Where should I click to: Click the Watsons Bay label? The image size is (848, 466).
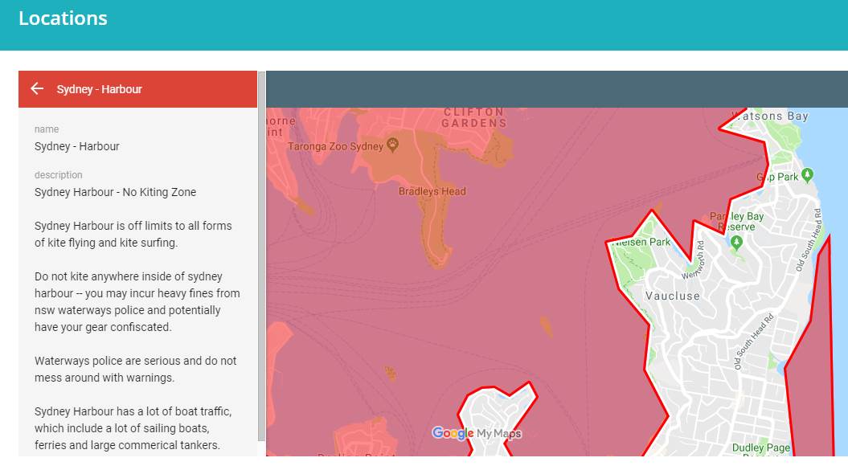coord(771,117)
